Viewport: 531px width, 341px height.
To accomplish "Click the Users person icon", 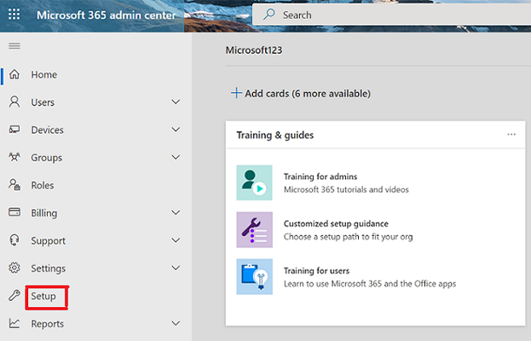I will [14, 101].
